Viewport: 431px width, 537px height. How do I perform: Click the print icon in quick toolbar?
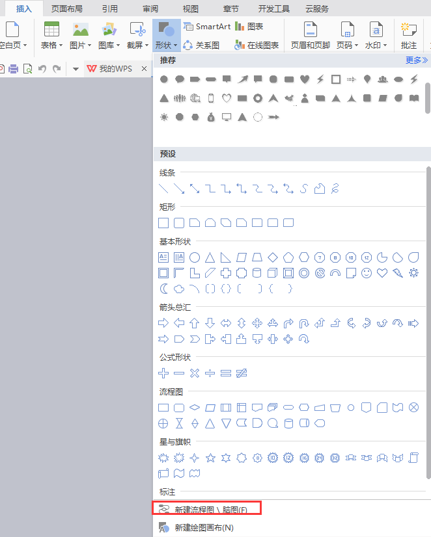(x=14, y=69)
